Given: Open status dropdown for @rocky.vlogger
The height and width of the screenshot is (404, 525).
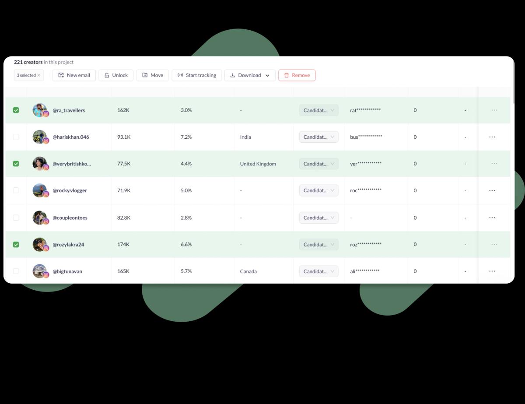Looking at the screenshot, I should [x=318, y=190].
